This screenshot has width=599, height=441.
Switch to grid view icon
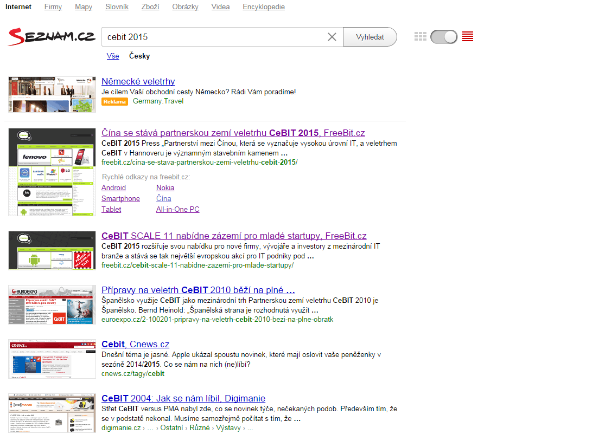[420, 37]
